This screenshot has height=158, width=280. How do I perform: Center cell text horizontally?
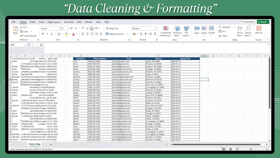point(87,34)
